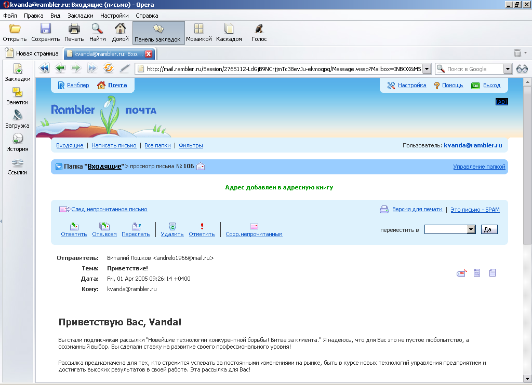Click the Написать письмо link
The height and width of the screenshot is (385, 532).
pyautogui.click(x=114, y=145)
